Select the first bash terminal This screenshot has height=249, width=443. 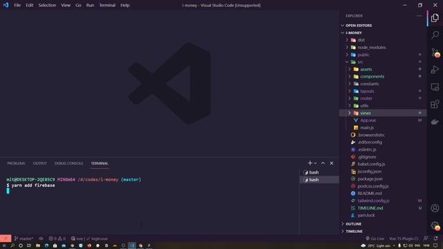(x=319, y=172)
